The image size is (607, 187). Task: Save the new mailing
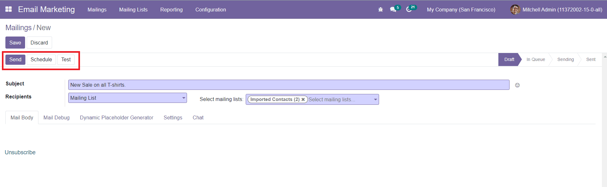pos(15,43)
